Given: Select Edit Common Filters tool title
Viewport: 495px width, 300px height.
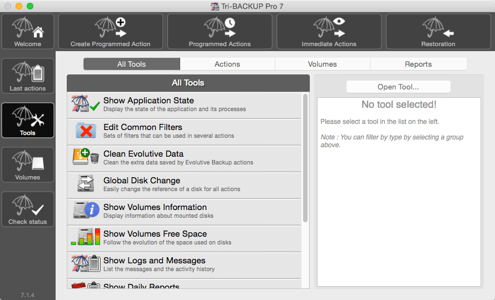Looking at the screenshot, I should [x=143, y=127].
